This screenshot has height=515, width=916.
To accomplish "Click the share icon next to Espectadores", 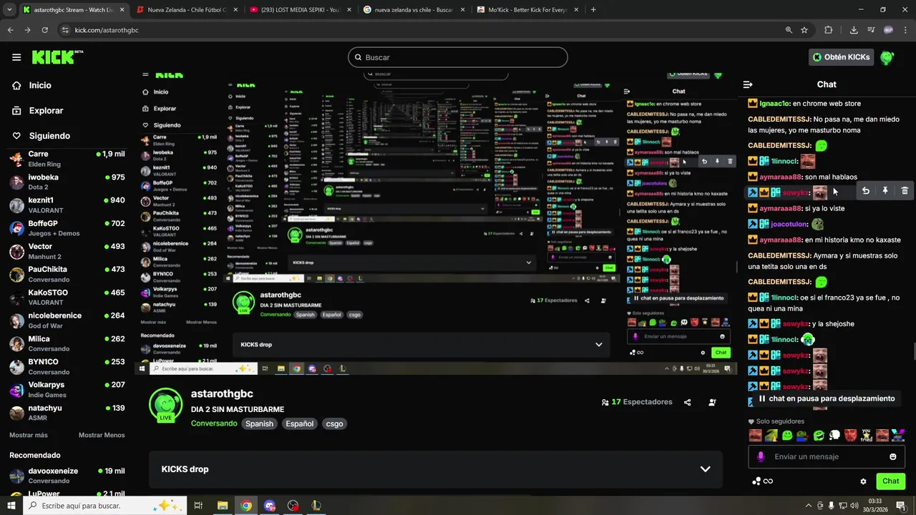I will pos(687,403).
